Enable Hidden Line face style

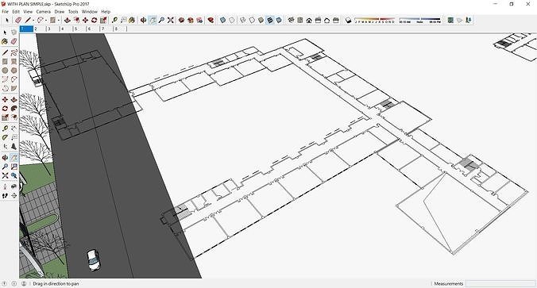click(252, 20)
